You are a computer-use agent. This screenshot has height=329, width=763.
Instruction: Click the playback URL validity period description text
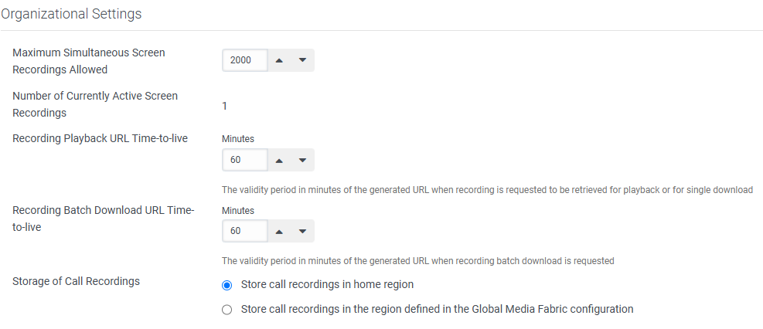(x=487, y=189)
